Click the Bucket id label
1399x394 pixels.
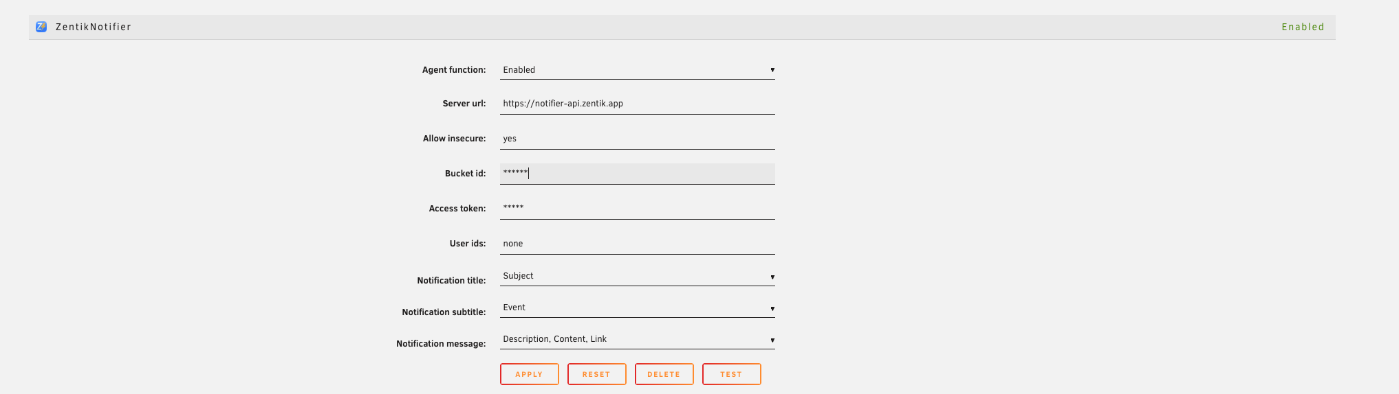pos(465,174)
